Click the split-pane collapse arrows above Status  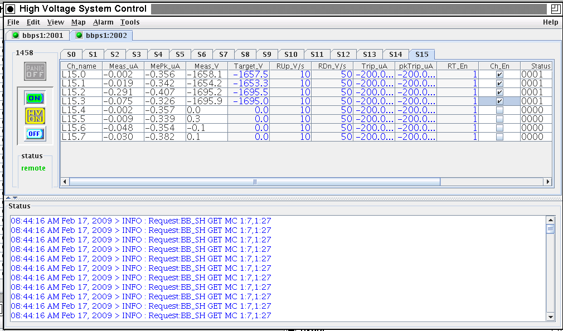tap(12, 198)
